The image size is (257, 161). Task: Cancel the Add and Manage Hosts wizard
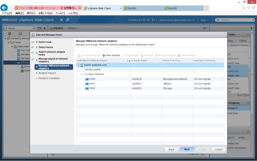(218, 149)
